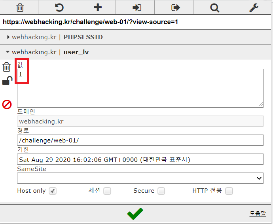Focus the 경로 path field

(x=140, y=140)
